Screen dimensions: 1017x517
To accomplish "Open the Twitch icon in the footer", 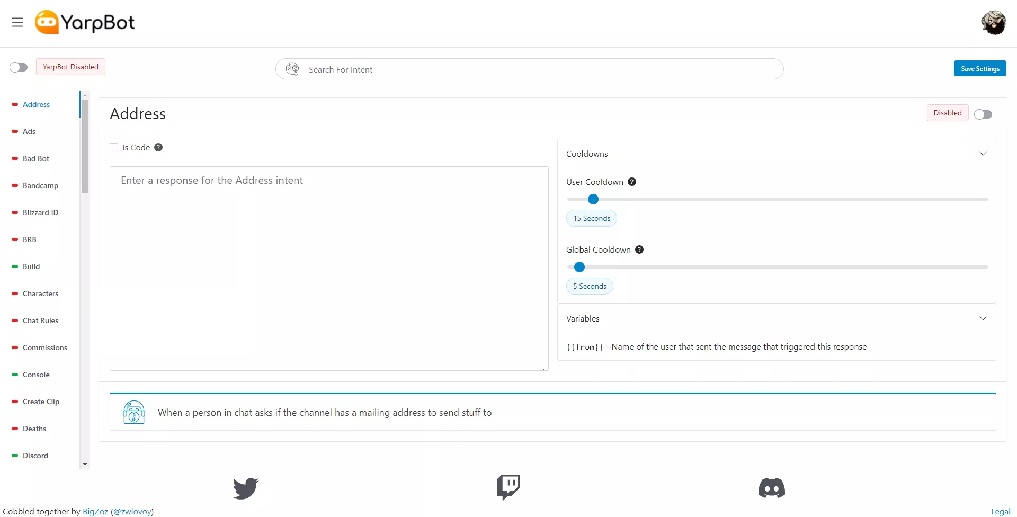I will [x=508, y=487].
